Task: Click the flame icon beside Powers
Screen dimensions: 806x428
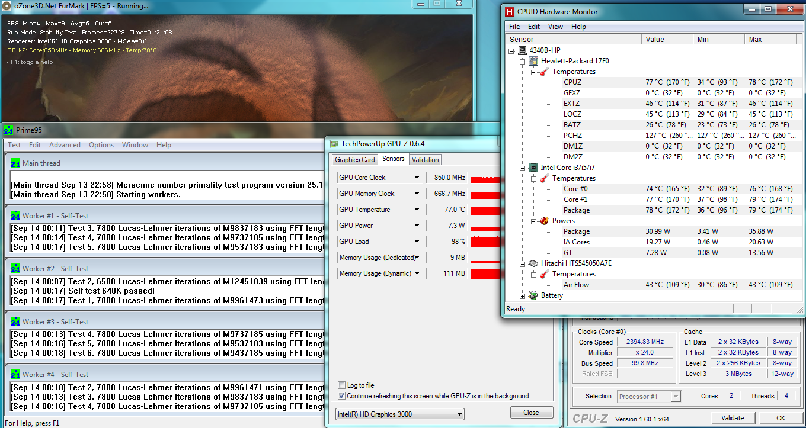Action: (545, 221)
